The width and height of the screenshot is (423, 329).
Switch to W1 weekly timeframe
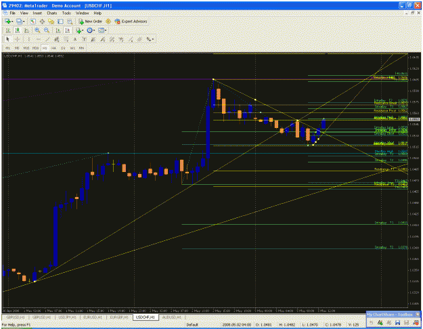(x=72, y=48)
